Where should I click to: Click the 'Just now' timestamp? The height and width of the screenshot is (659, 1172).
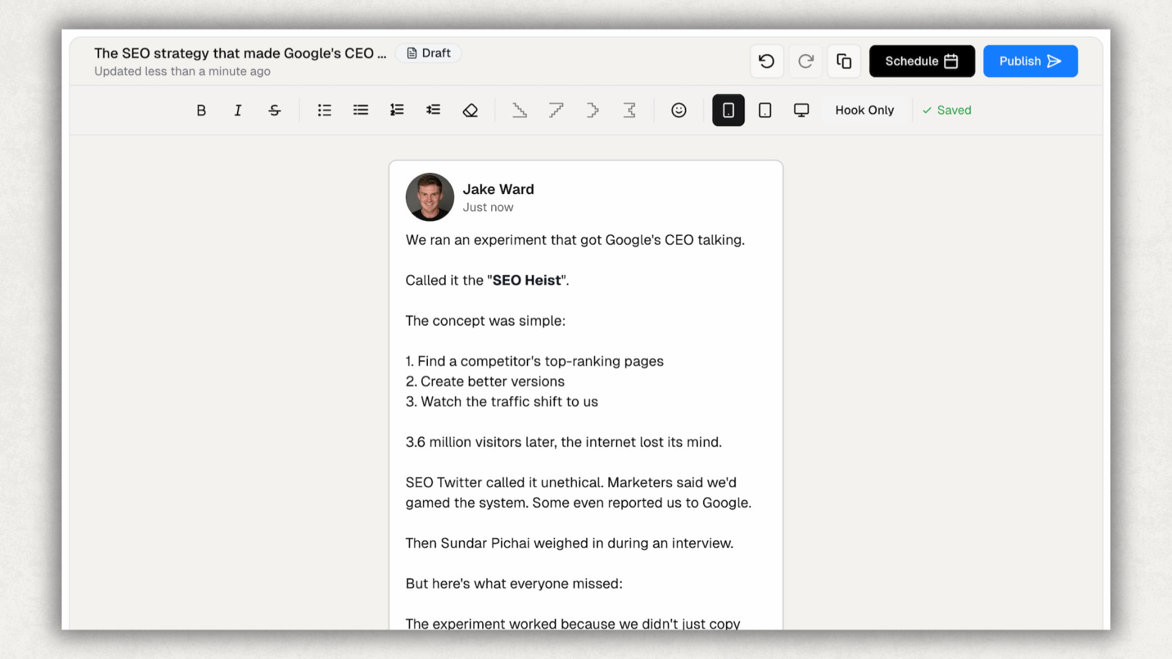click(488, 207)
